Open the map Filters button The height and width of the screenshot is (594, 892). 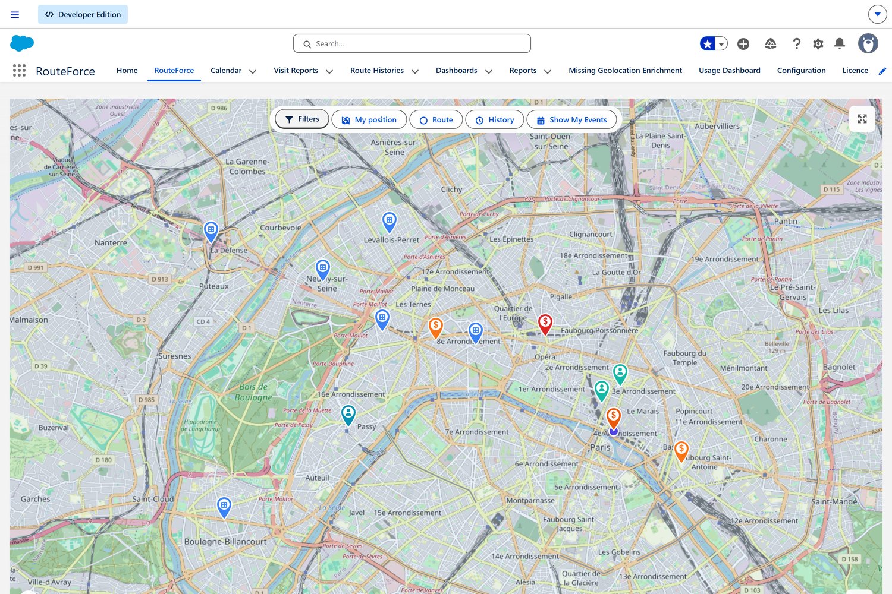coord(301,119)
